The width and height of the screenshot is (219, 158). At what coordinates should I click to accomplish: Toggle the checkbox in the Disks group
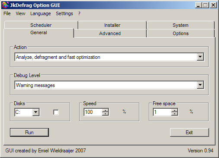pyautogui.click(x=56, y=112)
